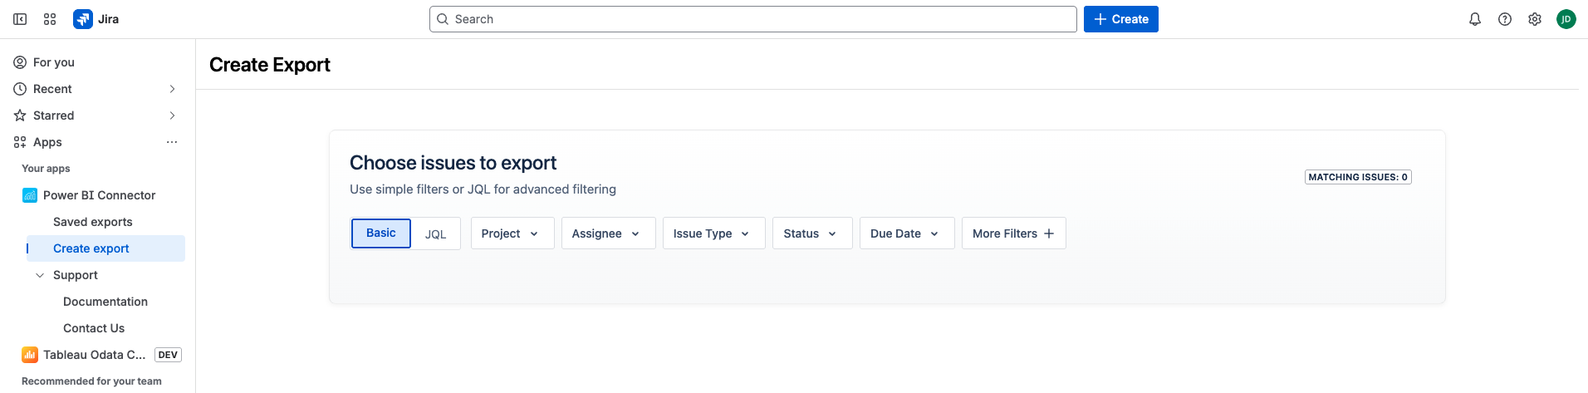Image resolution: width=1588 pixels, height=393 pixels.
Task: Go to For you in sidebar
Action: 54,62
